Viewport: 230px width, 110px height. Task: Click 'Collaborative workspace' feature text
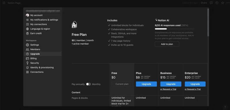point(124,29)
